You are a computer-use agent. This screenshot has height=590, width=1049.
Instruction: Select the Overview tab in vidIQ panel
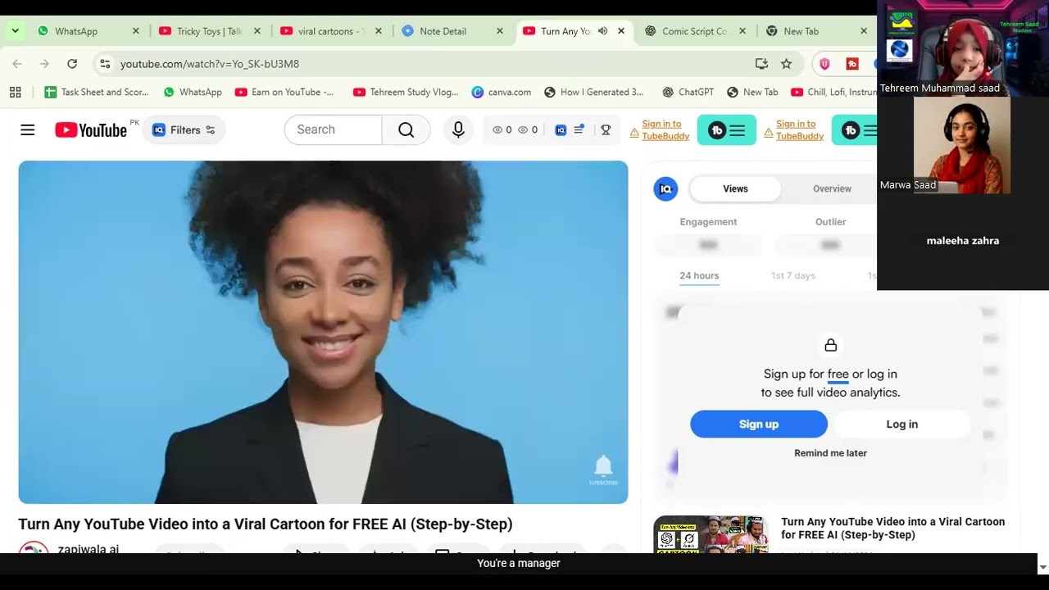coord(832,188)
